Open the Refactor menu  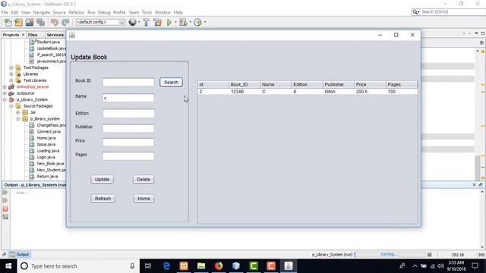77,12
